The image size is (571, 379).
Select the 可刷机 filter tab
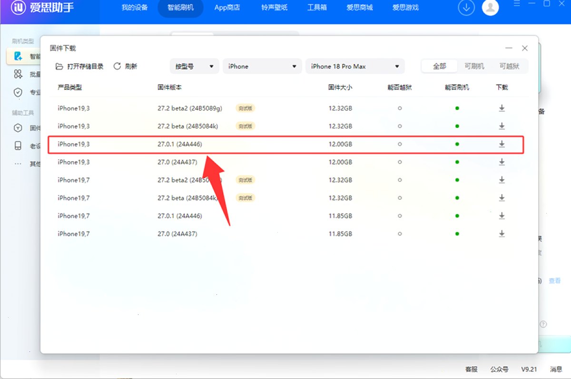[x=474, y=67]
